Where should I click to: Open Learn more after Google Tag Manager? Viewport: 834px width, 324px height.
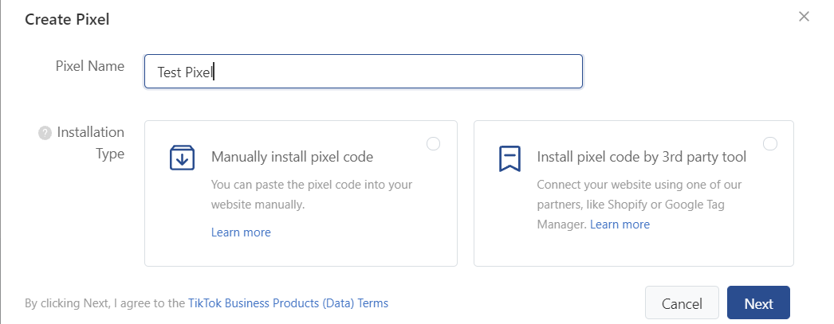coord(620,224)
